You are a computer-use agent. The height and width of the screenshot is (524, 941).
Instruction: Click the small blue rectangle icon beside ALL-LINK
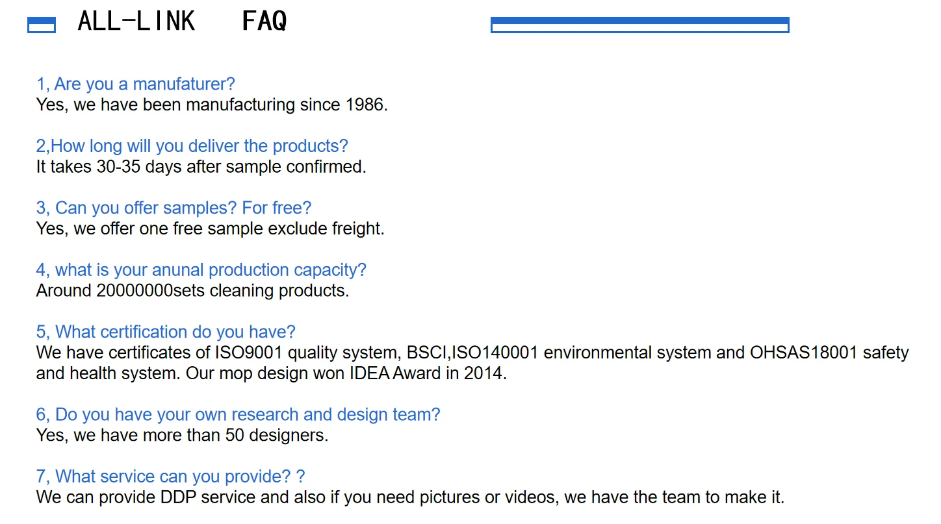pos(41,25)
